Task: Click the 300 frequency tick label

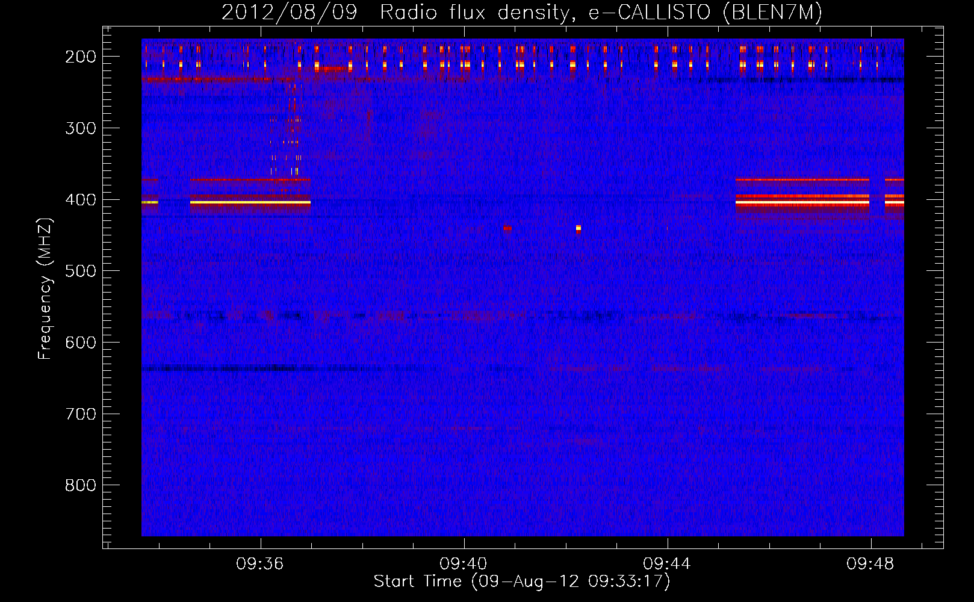Action: tap(81, 128)
